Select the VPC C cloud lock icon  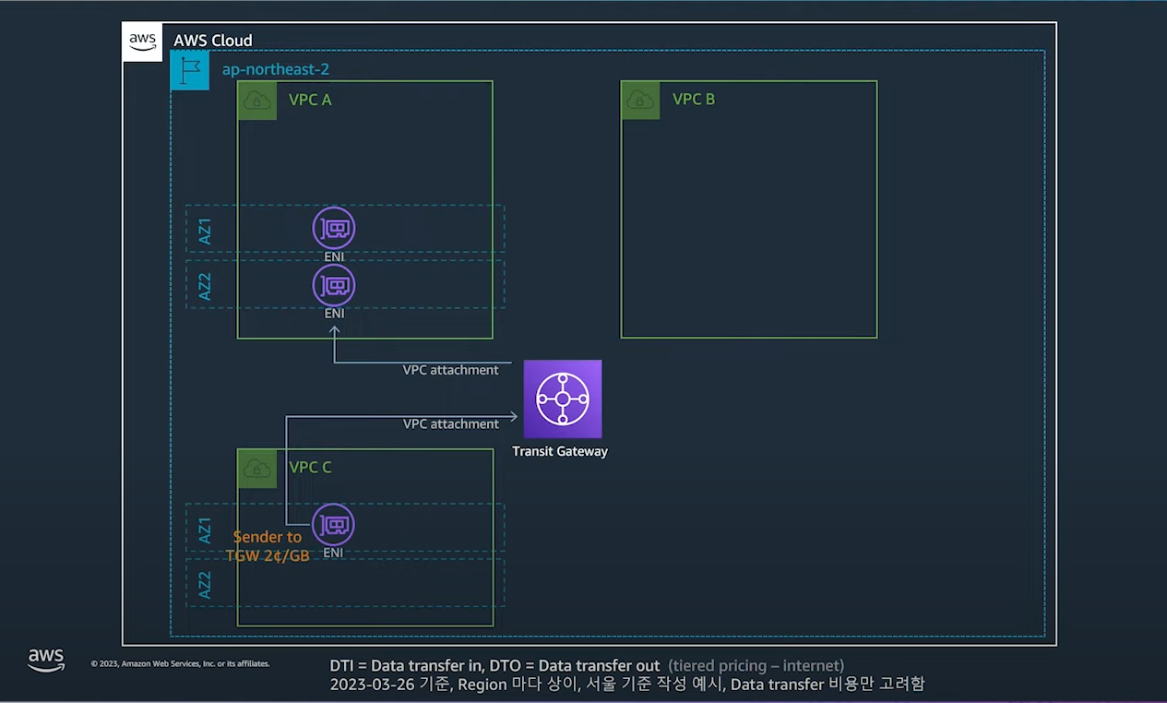pyautogui.click(x=257, y=469)
